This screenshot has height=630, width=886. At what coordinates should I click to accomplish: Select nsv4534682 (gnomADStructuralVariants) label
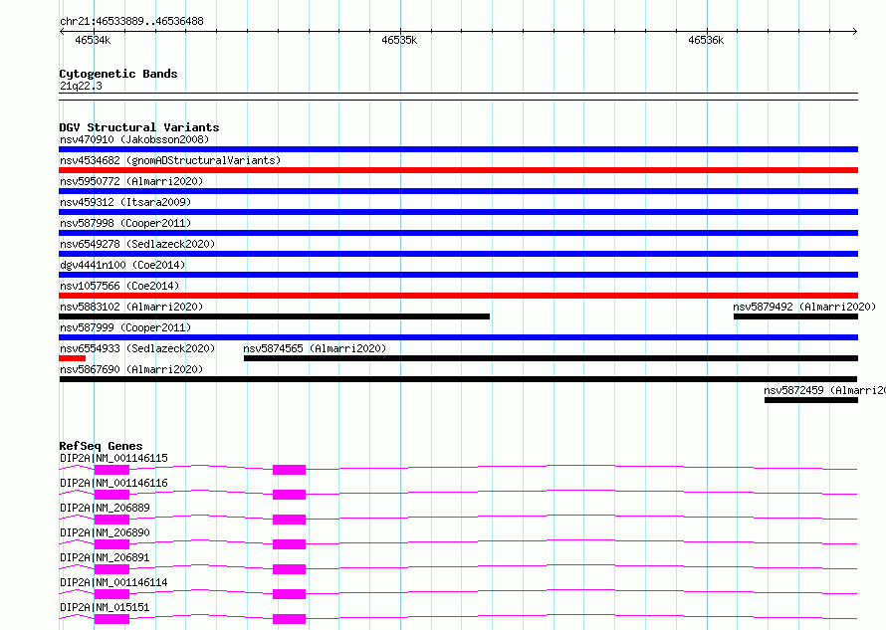[170, 160]
